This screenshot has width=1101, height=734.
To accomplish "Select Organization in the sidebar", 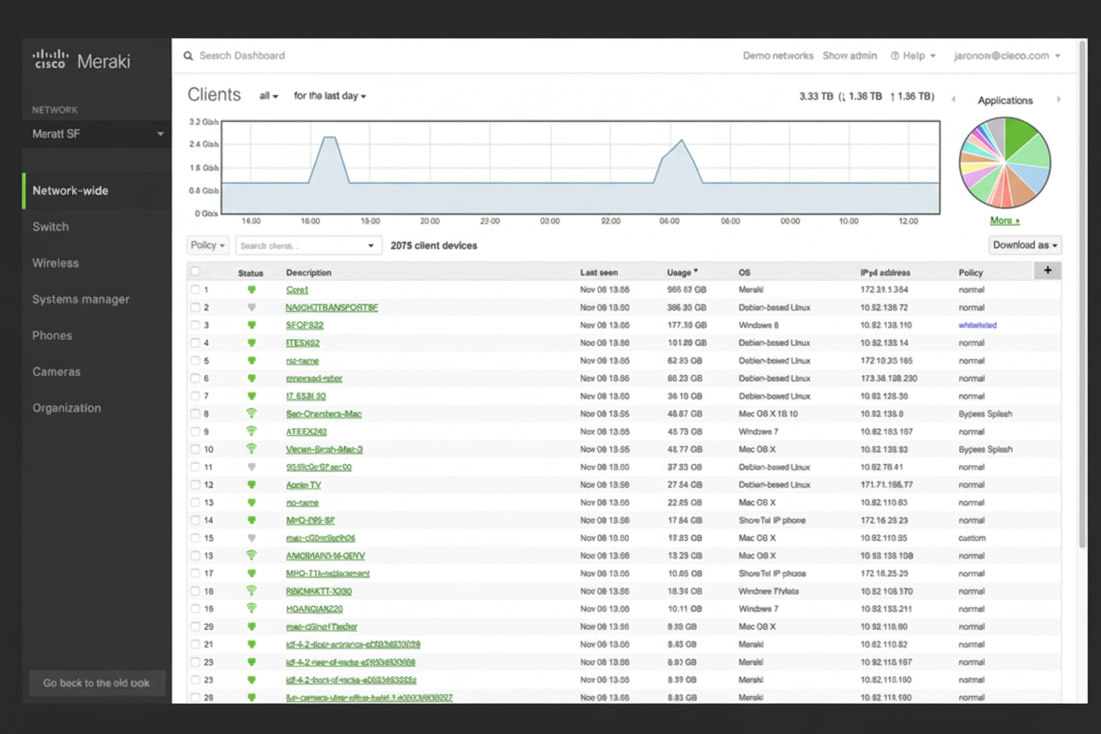I will pos(66,408).
